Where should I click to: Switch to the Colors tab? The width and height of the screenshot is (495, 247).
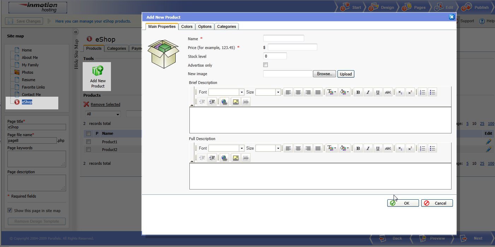(187, 26)
